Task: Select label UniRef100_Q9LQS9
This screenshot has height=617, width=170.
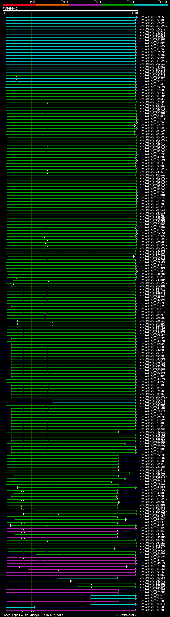Action: 152,76
